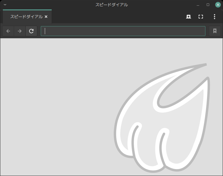Screen dimensions: 223x176
Task: Toggle fullscreen mode icon
Action: pos(201,17)
